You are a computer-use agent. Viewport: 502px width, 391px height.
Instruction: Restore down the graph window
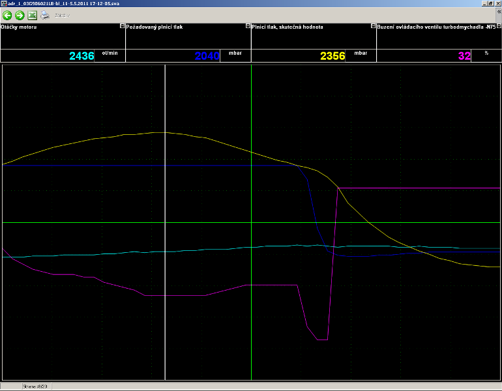490,3
